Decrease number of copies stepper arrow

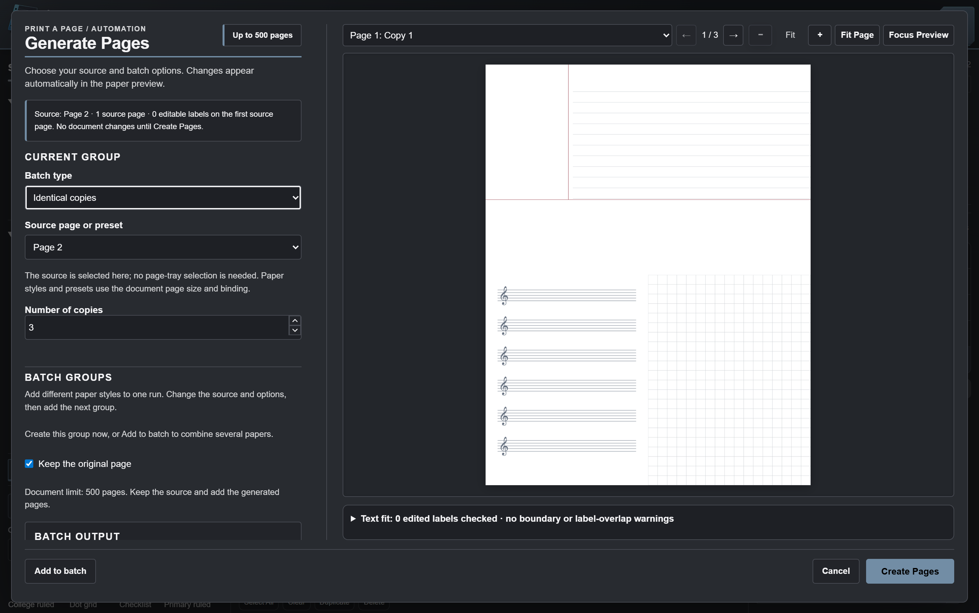pos(295,330)
